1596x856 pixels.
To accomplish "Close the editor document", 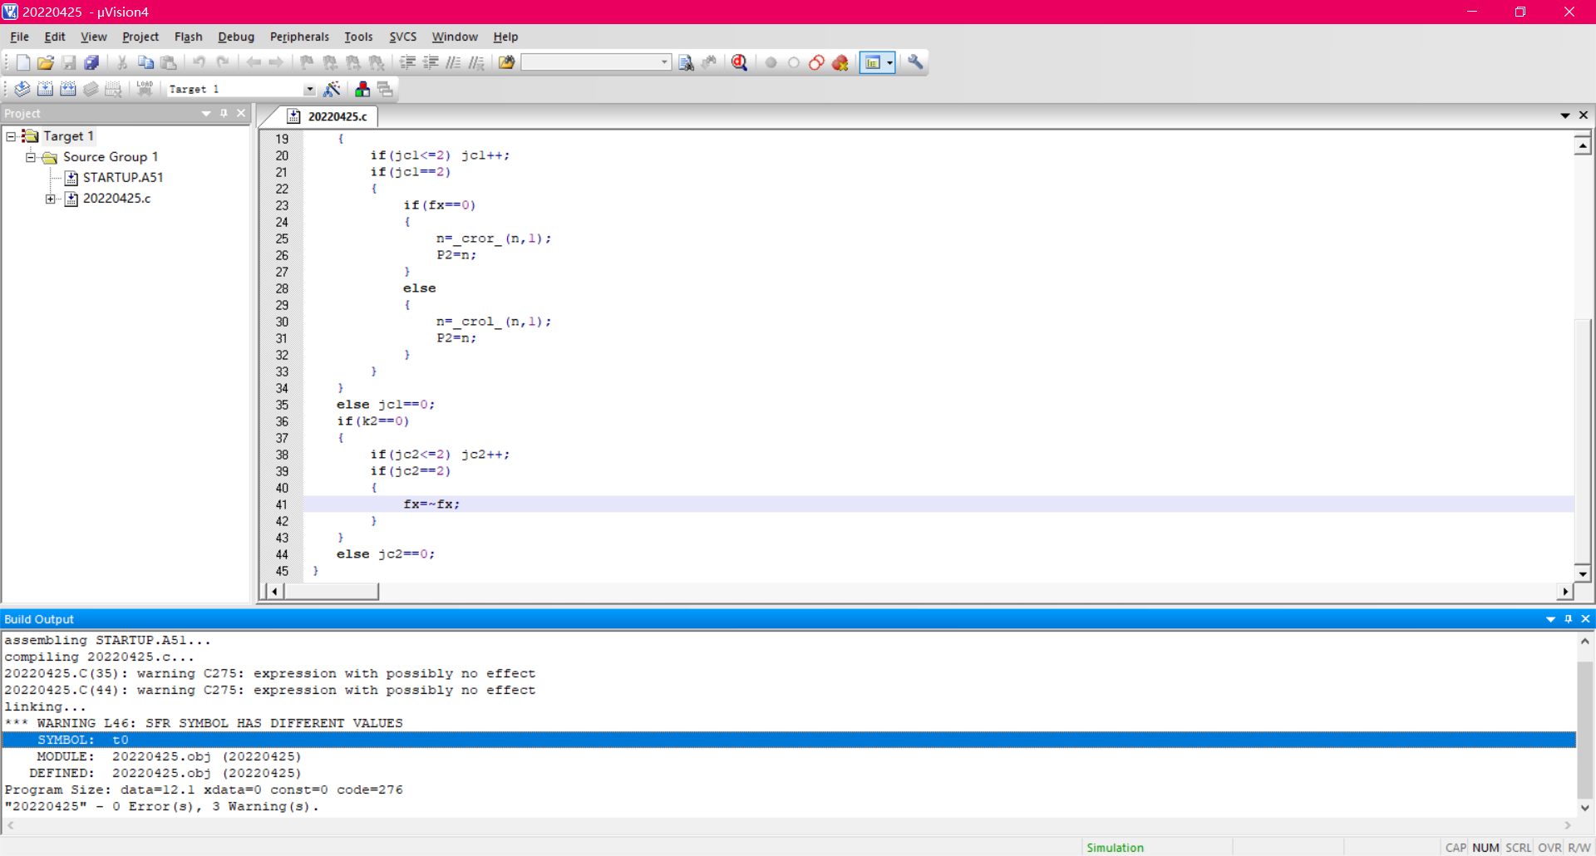I will (x=1584, y=116).
